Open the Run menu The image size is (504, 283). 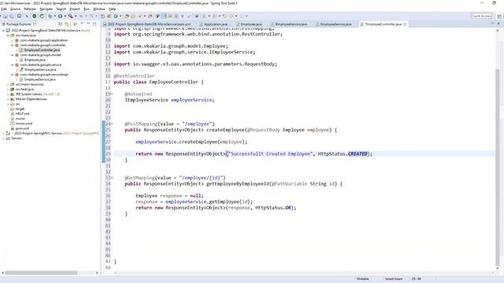click(x=87, y=9)
